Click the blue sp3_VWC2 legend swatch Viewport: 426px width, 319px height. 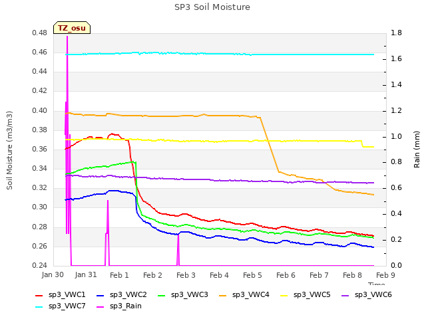tap(101, 295)
